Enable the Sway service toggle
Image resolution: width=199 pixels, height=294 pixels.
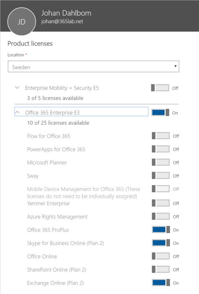pos(161,176)
